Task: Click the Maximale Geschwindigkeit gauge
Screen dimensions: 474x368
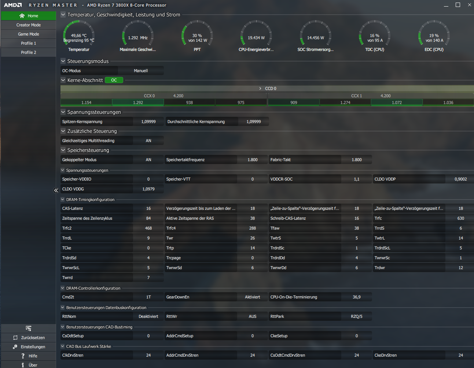Action: pos(138,36)
